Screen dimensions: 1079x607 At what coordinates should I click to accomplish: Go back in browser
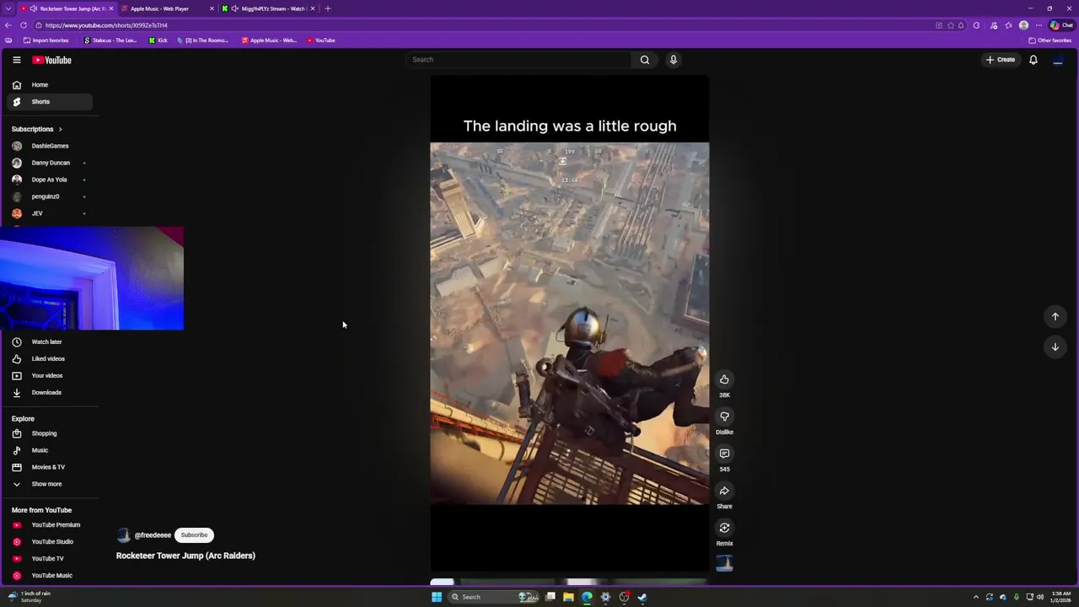coord(8,25)
